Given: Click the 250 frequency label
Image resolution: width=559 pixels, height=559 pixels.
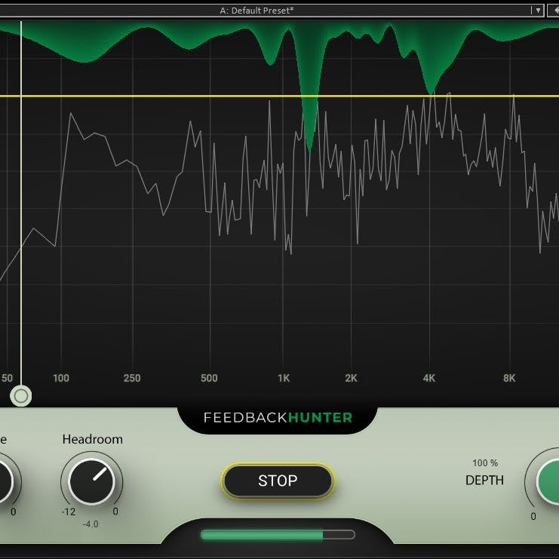Looking at the screenshot, I should 132,378.
